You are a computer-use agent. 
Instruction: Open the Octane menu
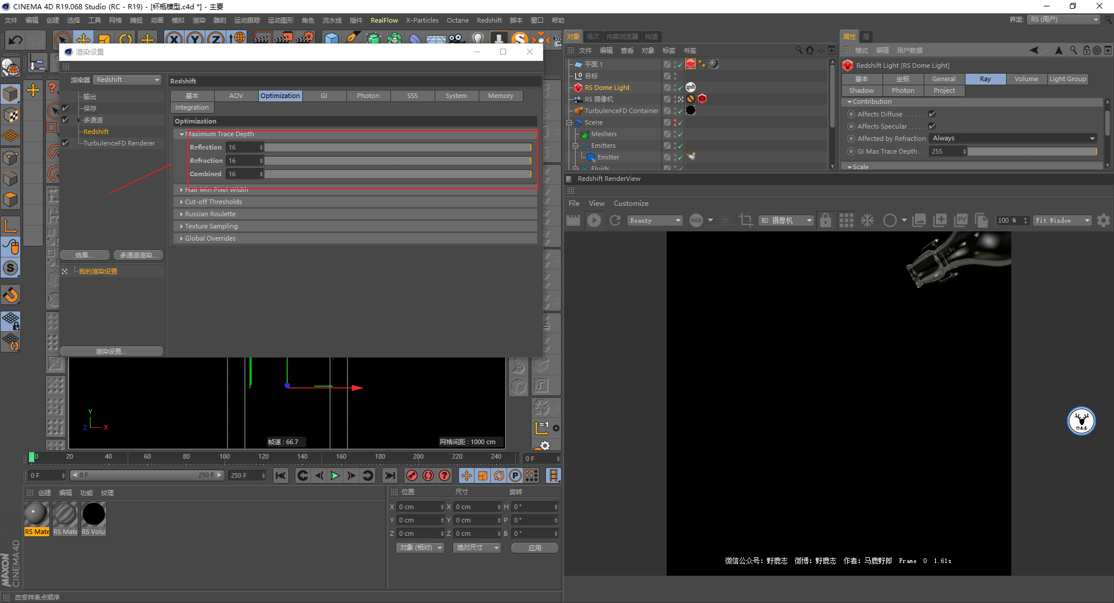pyautogui.click(x=457, y=20)
